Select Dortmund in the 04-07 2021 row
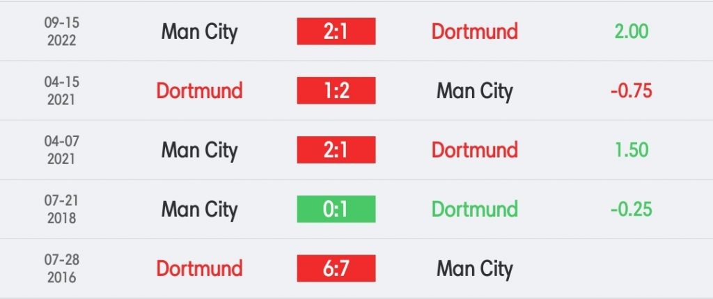The height and width of the screenshot is (299, 713). click(475, 149)
